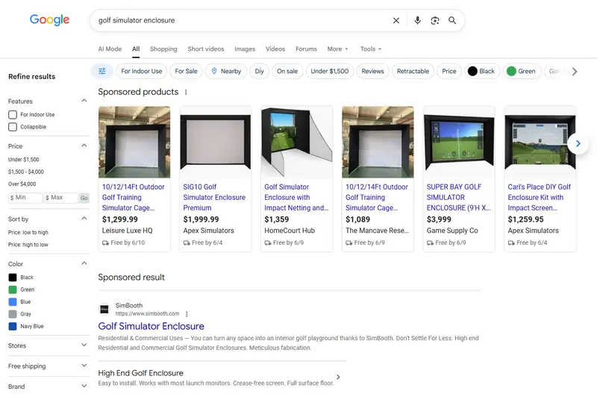Open Golf Simulator Enclosure SimBooth link

[x=151, y=326]
